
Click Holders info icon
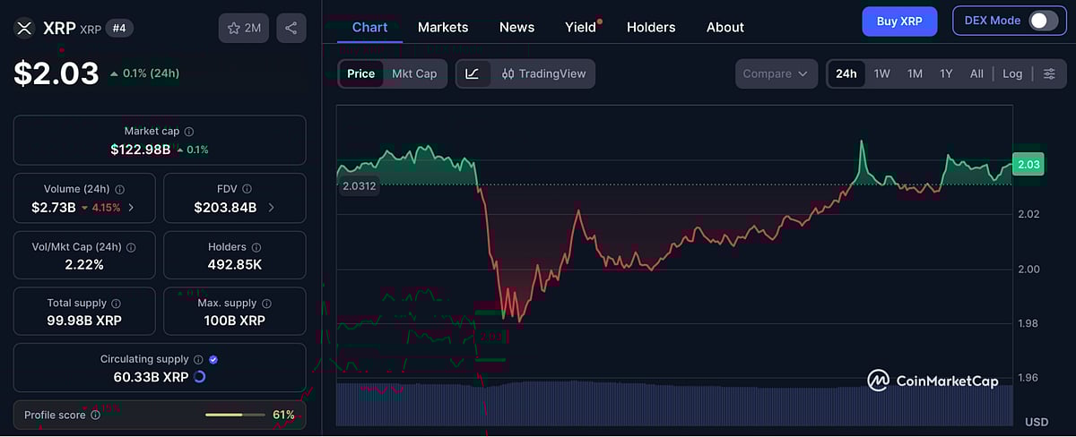(x=256, y=247)
